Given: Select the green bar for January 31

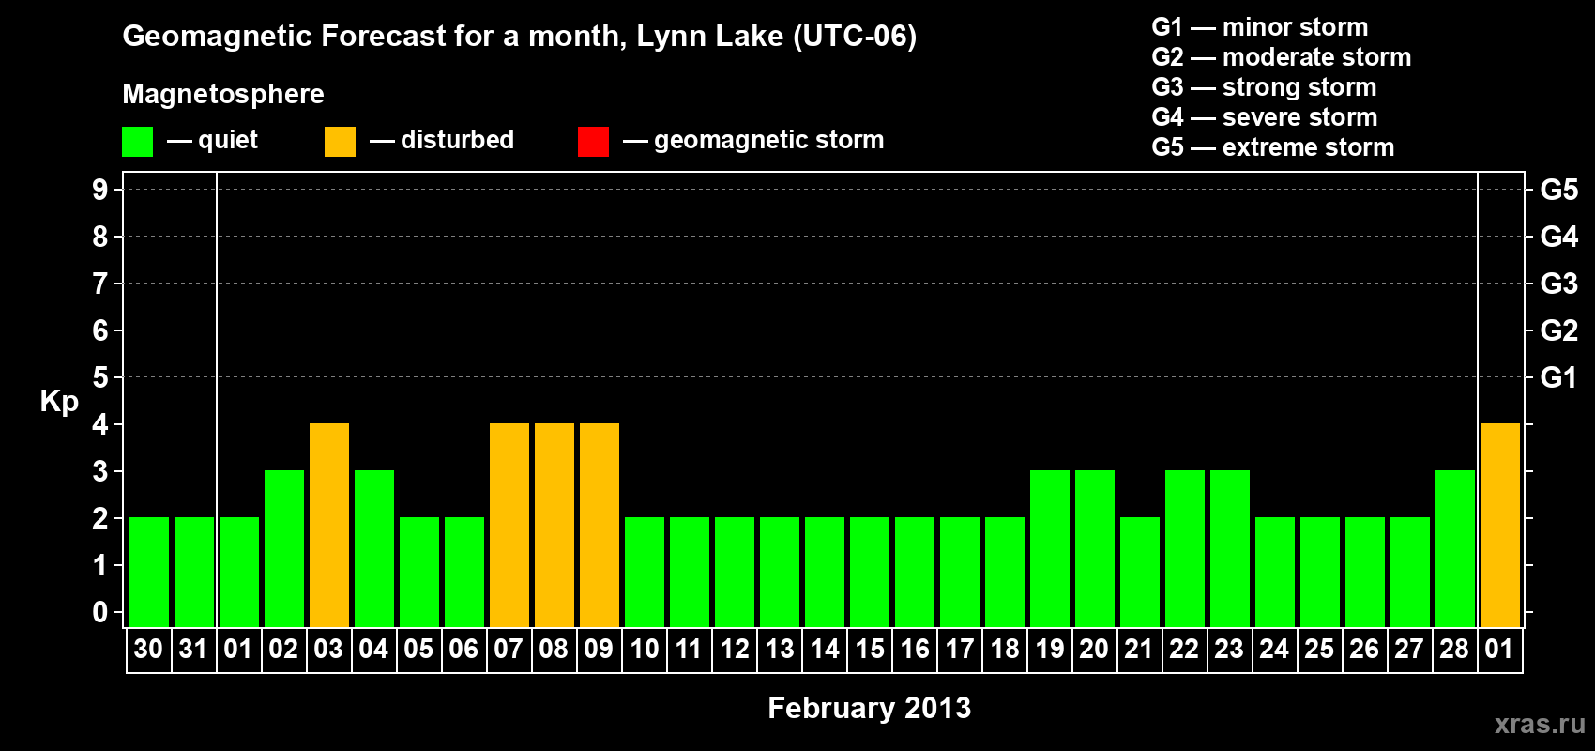Looking at the screenshot, I should tap(194, 573).
